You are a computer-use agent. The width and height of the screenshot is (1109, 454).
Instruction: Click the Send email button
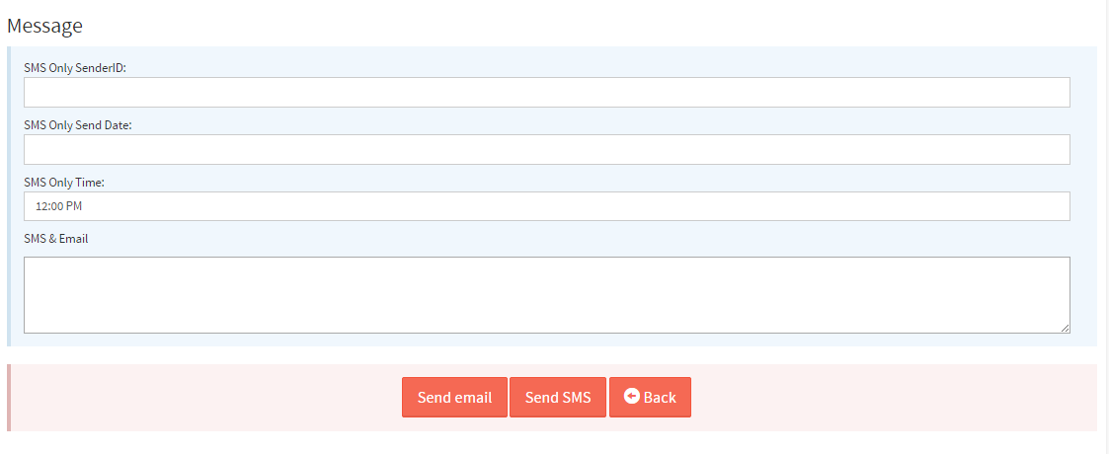(x=454, y=398)
